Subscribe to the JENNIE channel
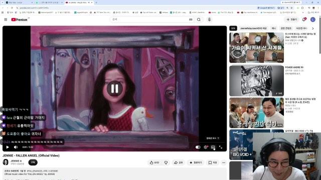This screenshot has width=321, height=180. pyautogui.click(x=33, y=162)
